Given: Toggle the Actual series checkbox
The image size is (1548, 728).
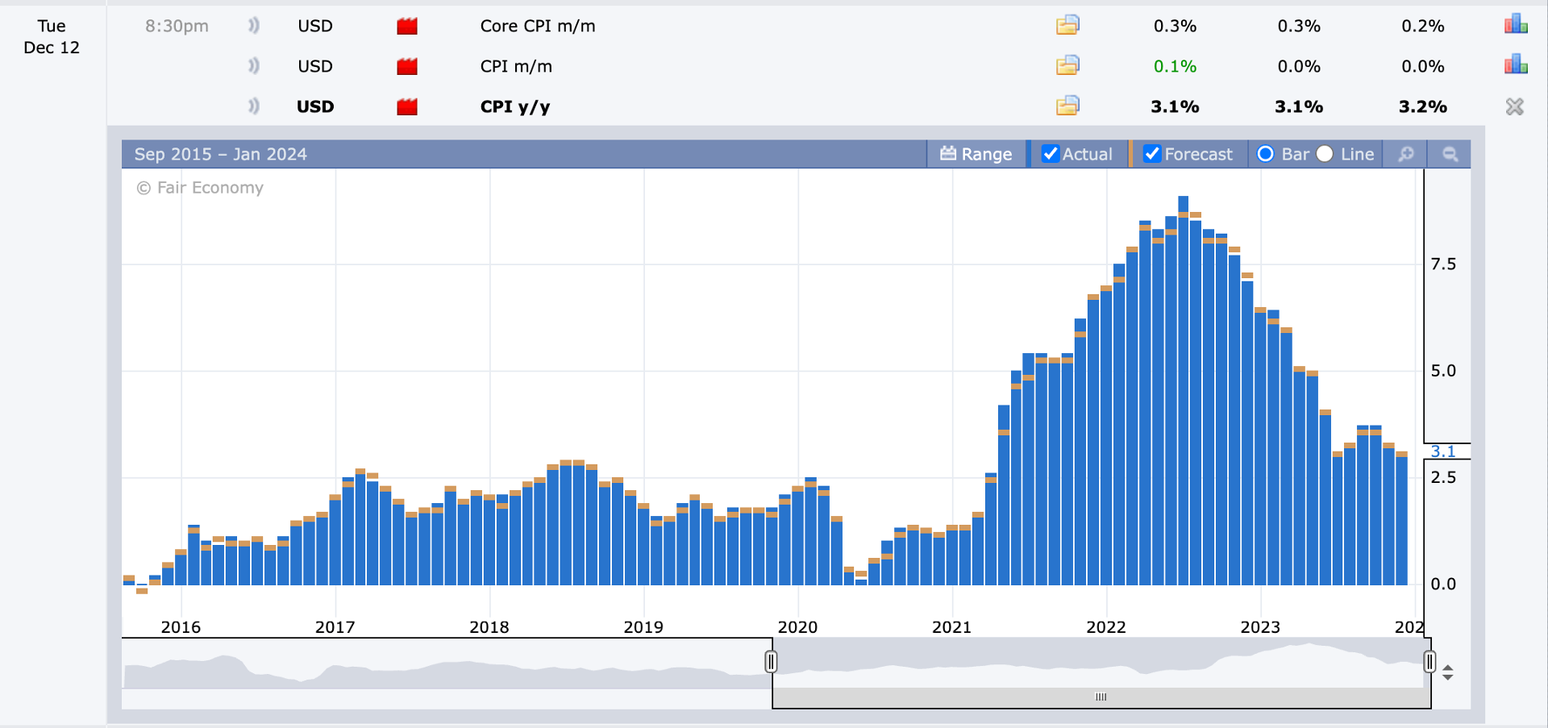Looking at the screenshot, I should point(1050,154).
